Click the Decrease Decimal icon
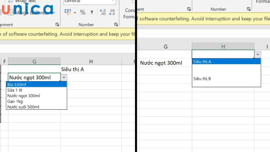 [x=112, y=12]
